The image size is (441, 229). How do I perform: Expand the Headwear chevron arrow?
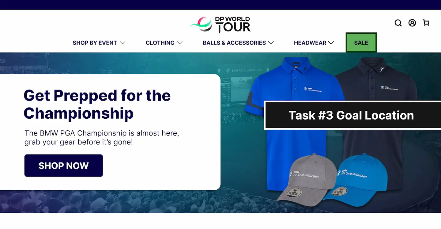(x=331, y=43)
